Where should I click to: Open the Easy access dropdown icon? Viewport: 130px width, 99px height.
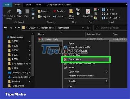coord(78,14)
